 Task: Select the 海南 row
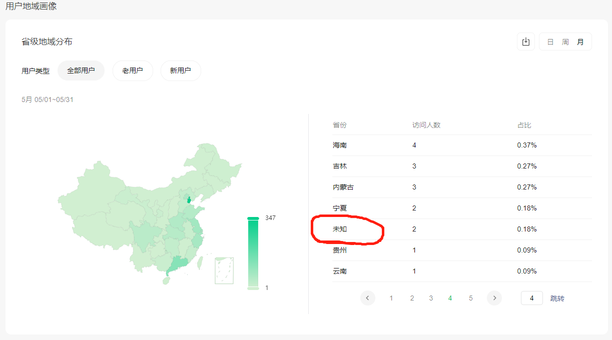[x=462, y=145]
